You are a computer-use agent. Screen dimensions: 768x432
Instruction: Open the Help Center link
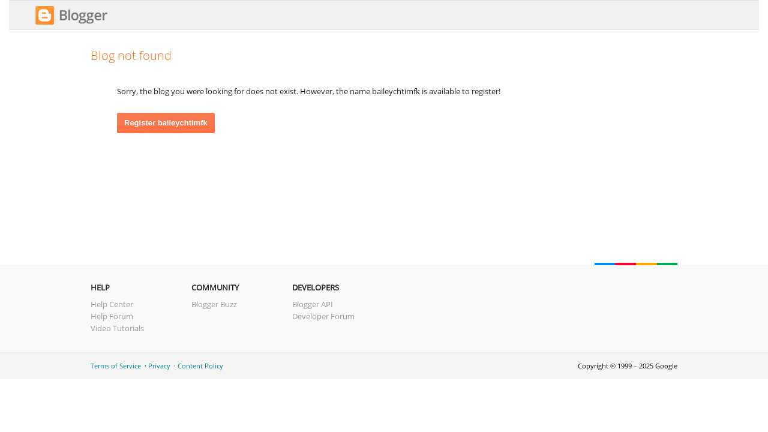(112, 304)
